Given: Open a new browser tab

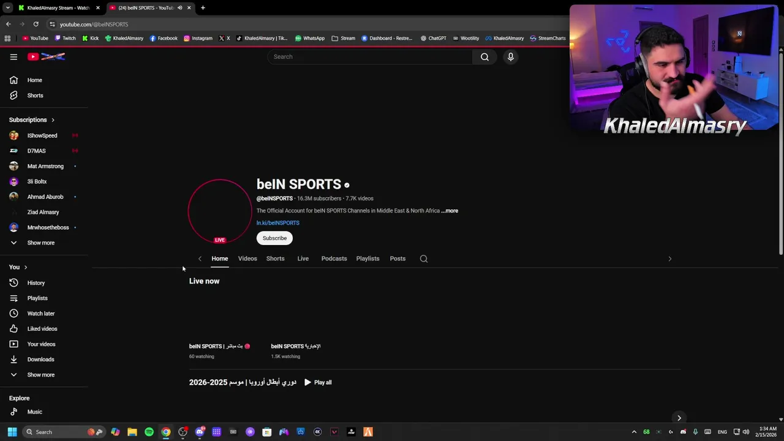Looking at the screenshot, I should [x=203, y=8].
